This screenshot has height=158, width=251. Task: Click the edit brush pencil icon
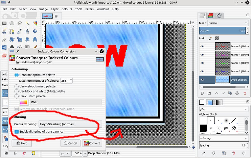[x=204, y=153]
